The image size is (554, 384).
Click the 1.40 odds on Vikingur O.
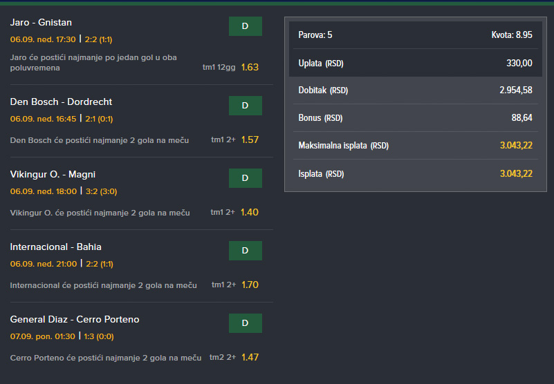tap(250, 212)
